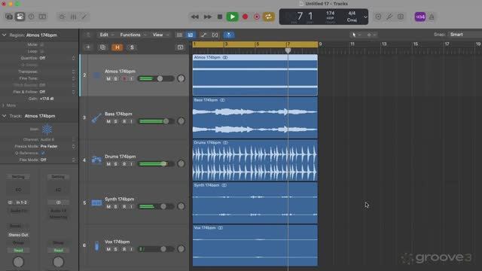Image resolution: width=482 pixels, height=271 pixels.
Task: Open the LCD display mode dropdown arrow
Action: [365, 17]
